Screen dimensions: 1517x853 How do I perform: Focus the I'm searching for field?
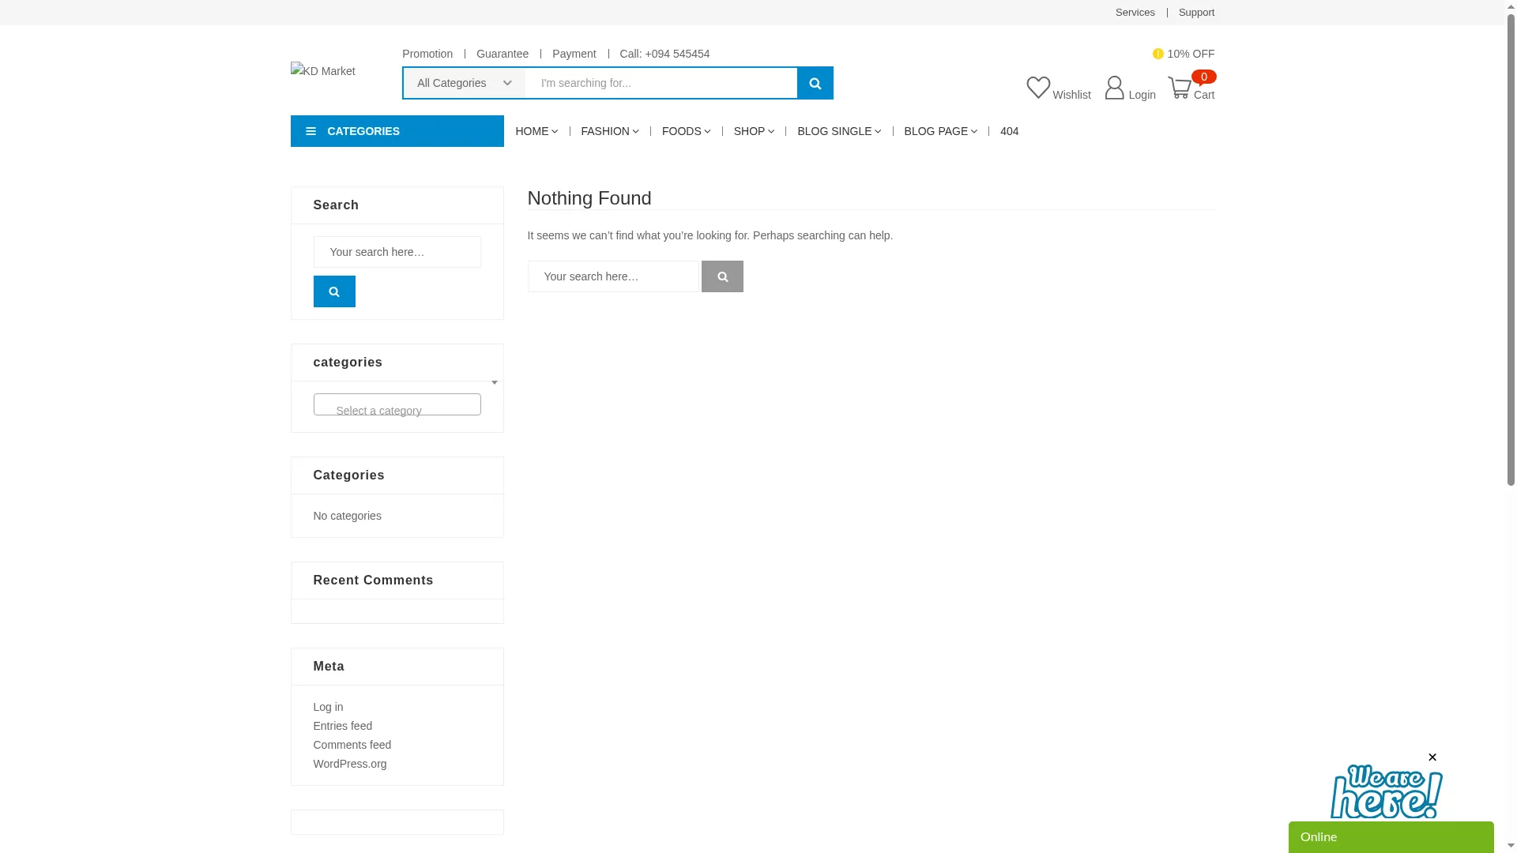(661, 83)
